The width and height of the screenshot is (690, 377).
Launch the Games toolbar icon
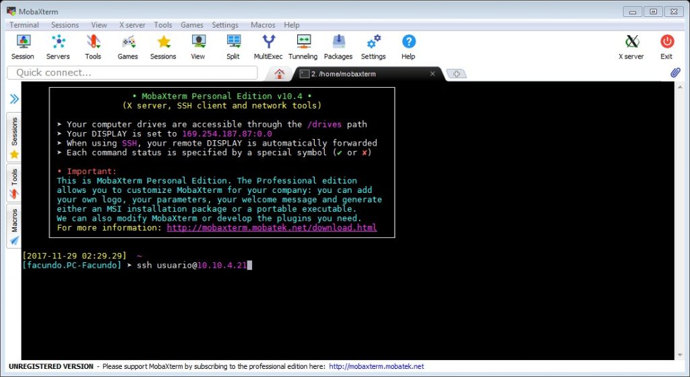[x=127, y=47]
